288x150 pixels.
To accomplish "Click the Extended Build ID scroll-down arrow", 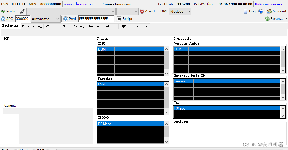I will (x=283, y=98).
